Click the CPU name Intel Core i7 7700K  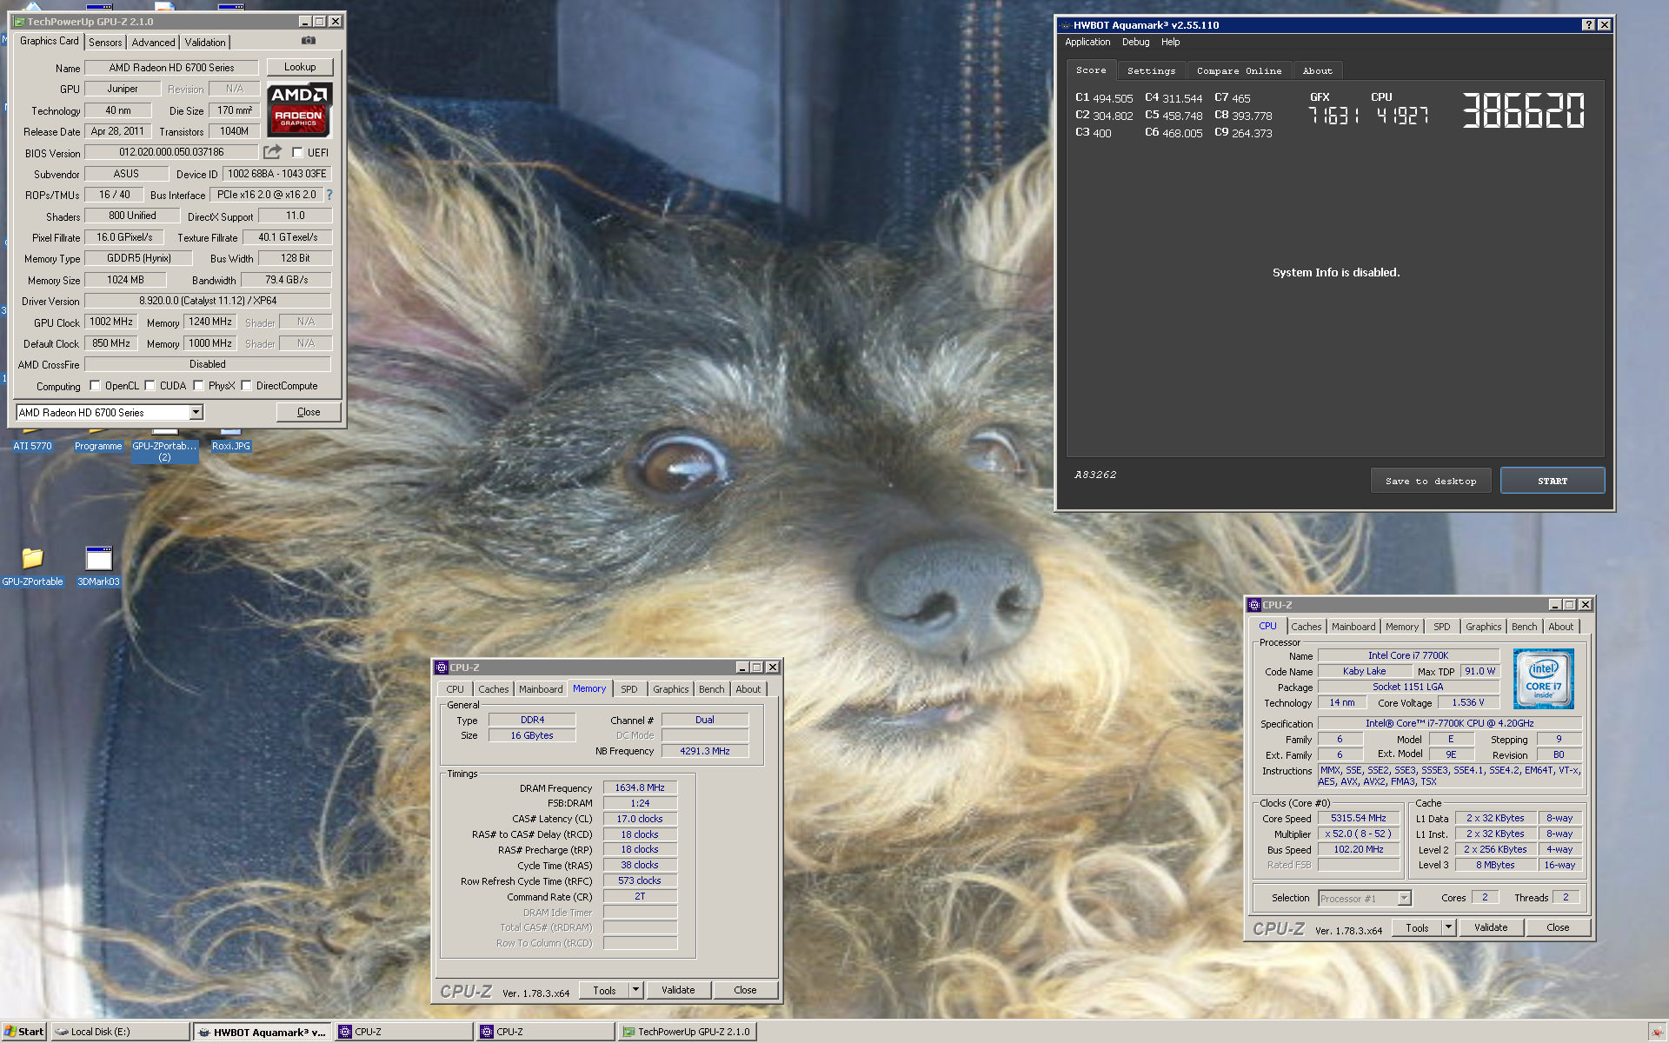[x=1408, y=655]
